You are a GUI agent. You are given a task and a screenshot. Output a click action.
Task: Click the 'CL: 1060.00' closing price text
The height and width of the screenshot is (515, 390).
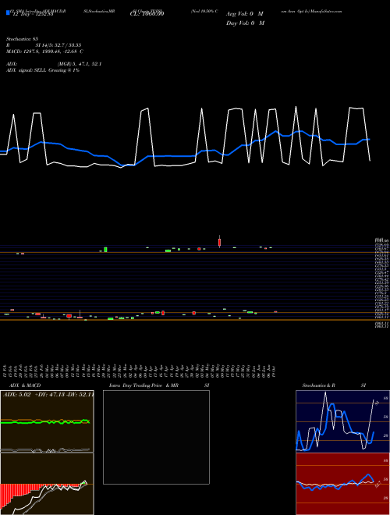click(x=147, y=14)
